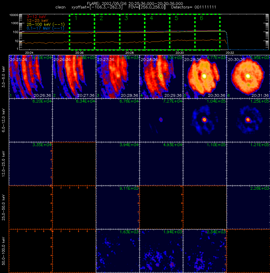Click the '12.0-25.0 keV' row label

[3, 164]
